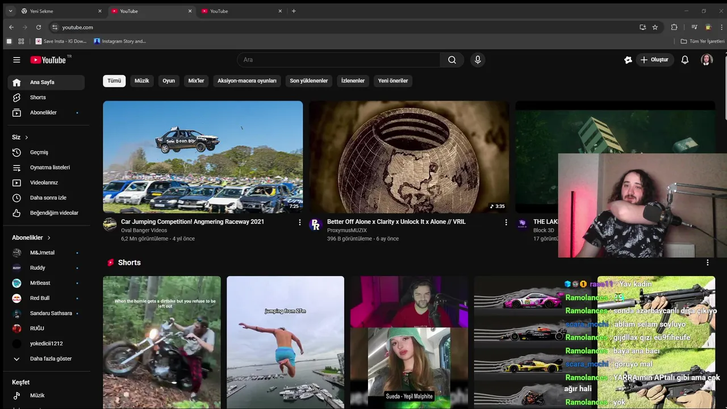Screen dimensions: 727x409
Task: Open Beğendiğim videolar
Action: tap(46, 213)
